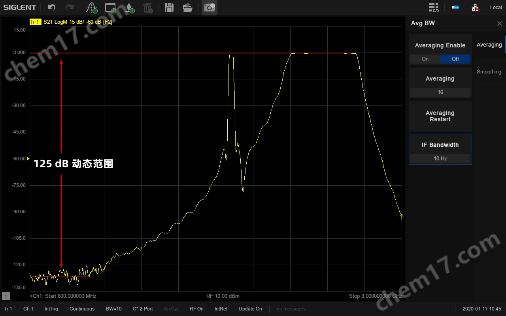Close the Avg BW panel
Image resolution: width=506 pixels, height=316 pixels.
pos(500,24)
